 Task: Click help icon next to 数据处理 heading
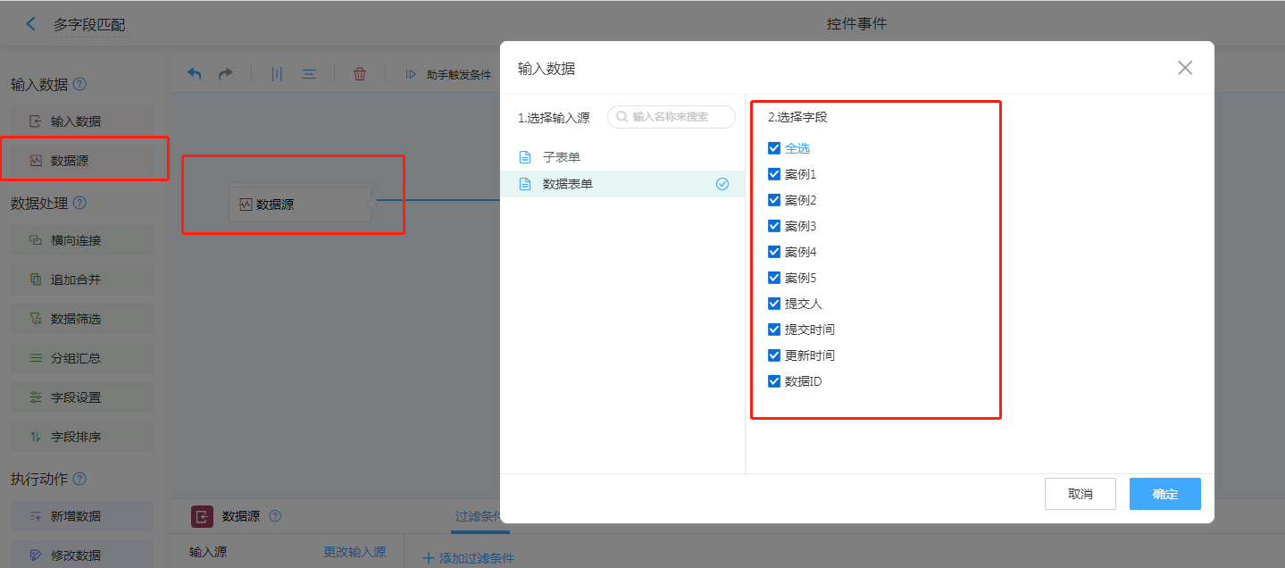[80, 204]
